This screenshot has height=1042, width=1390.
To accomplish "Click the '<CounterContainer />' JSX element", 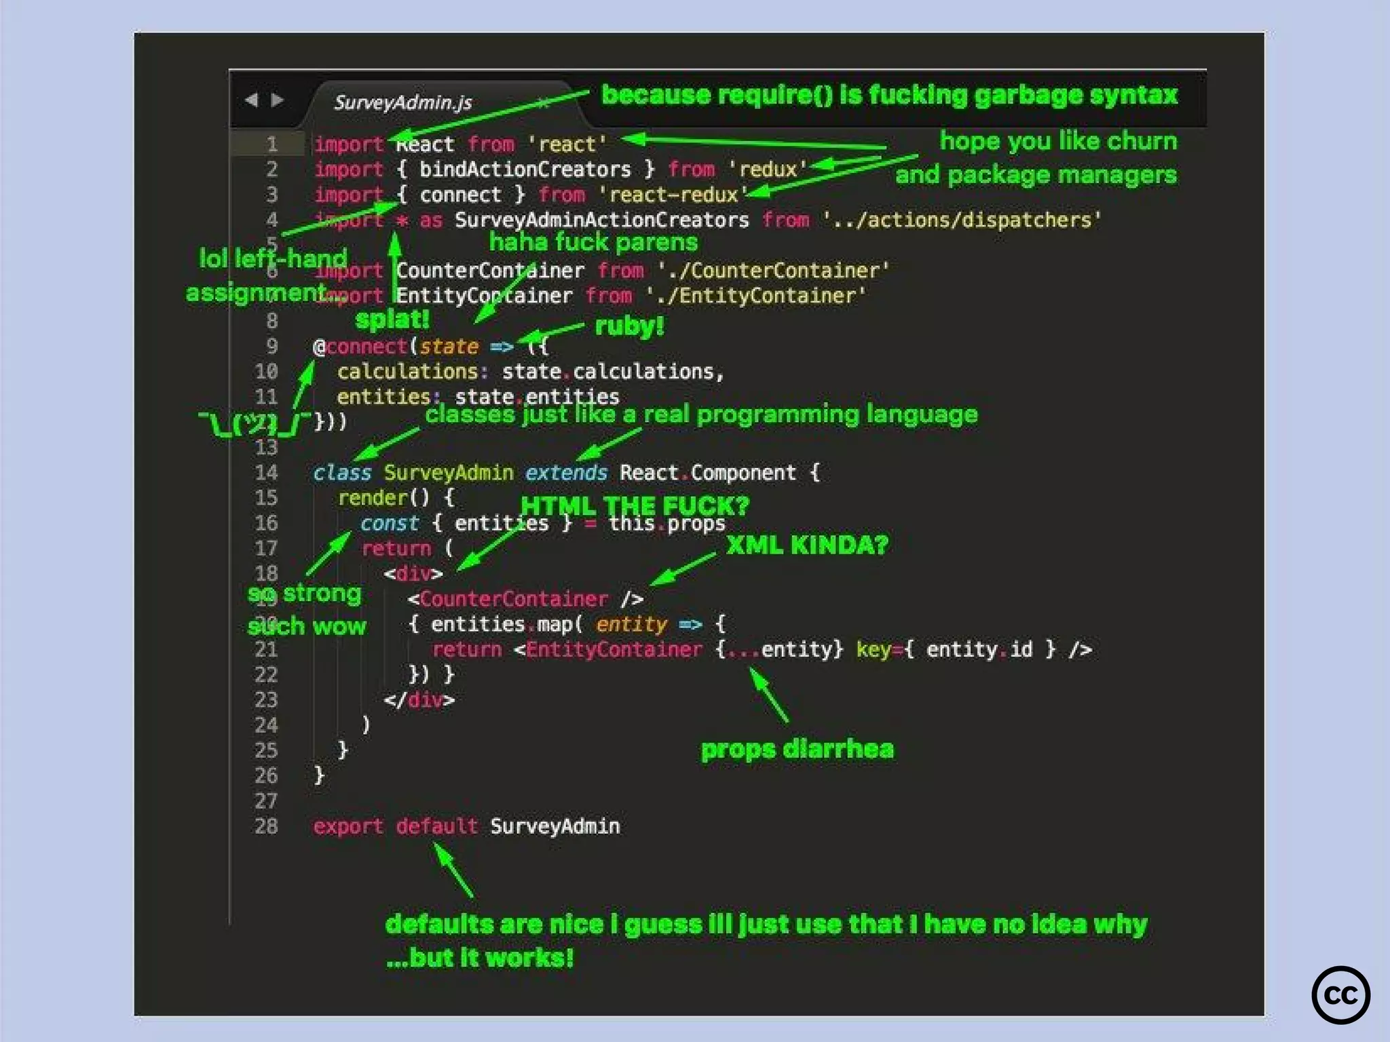I will [525, 599].
